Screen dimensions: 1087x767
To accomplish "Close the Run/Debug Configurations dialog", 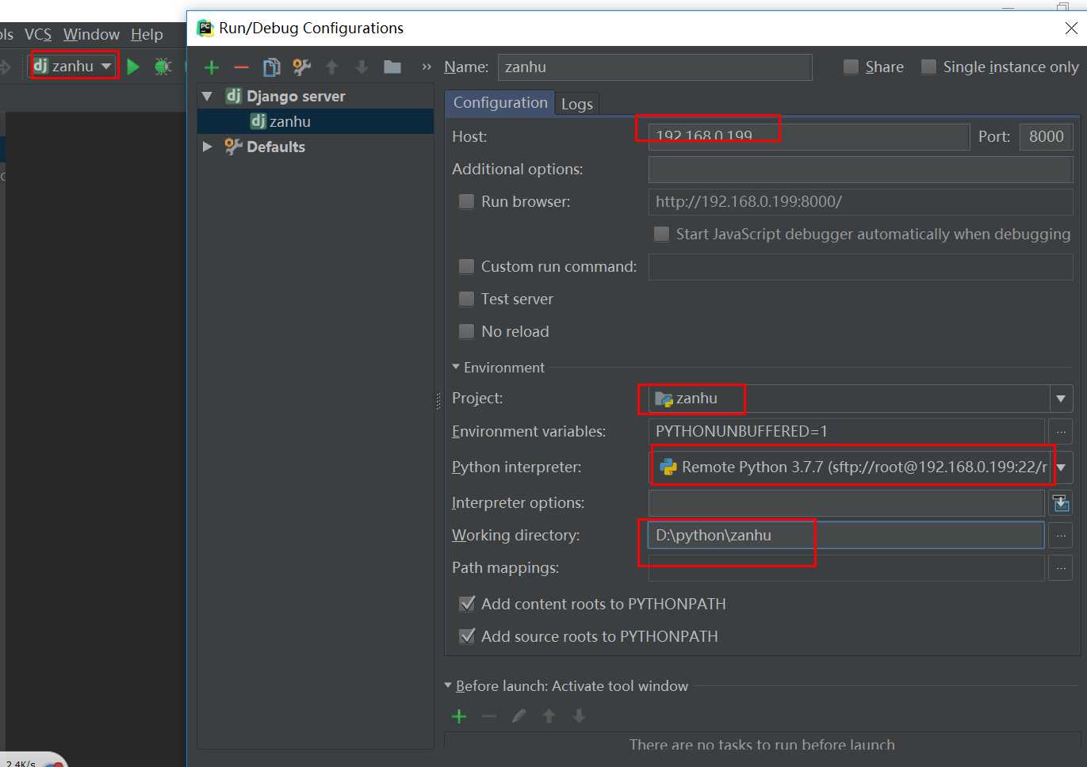I will tap(1071, 28).
